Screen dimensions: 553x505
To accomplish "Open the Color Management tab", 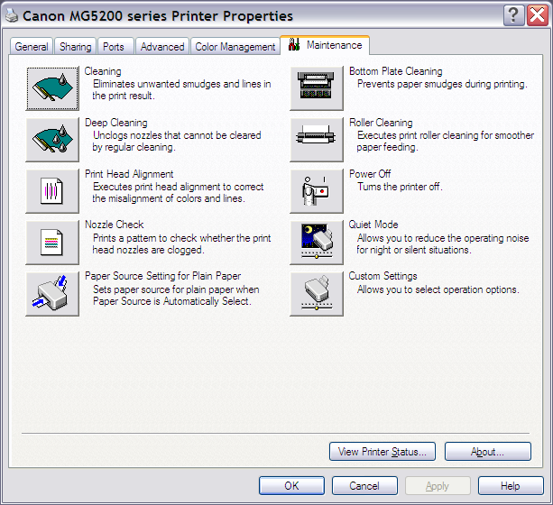I will [235, 47].
